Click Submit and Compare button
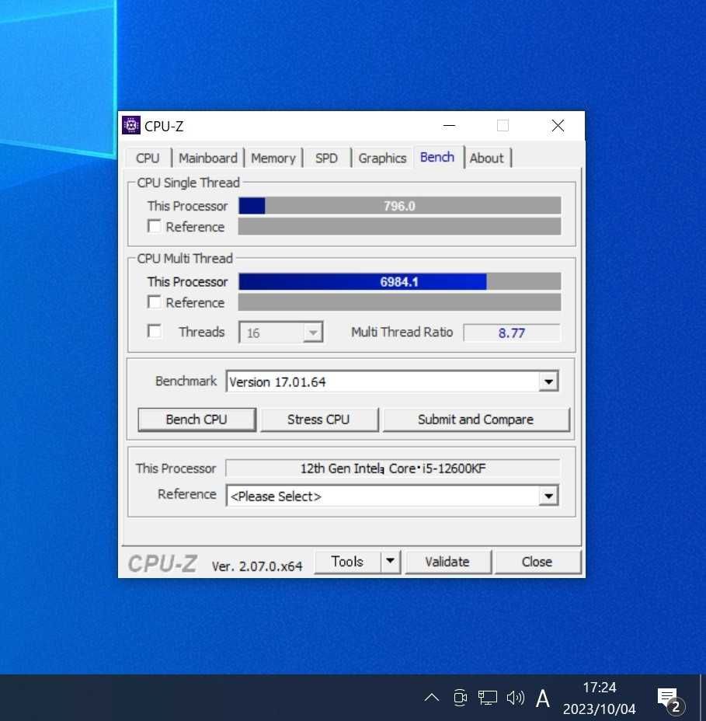Image resolution: width=706 pixels, height=721 pixels. (476, 420)
